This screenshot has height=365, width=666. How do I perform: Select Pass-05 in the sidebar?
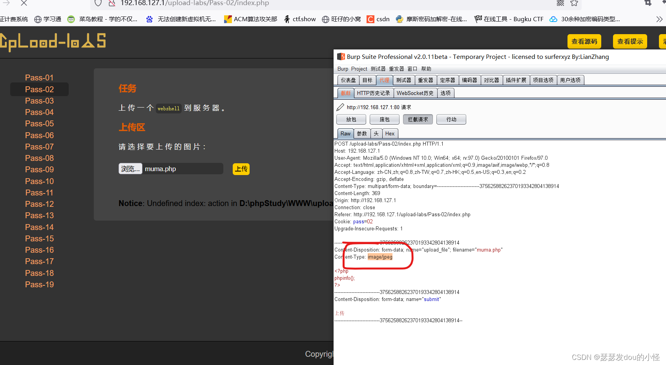[39, 124]
